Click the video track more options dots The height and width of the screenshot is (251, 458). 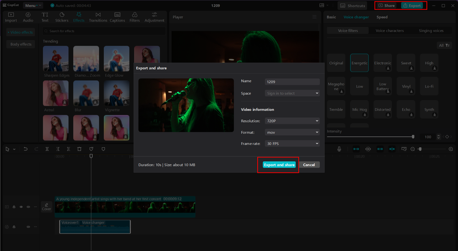[35, 207]
